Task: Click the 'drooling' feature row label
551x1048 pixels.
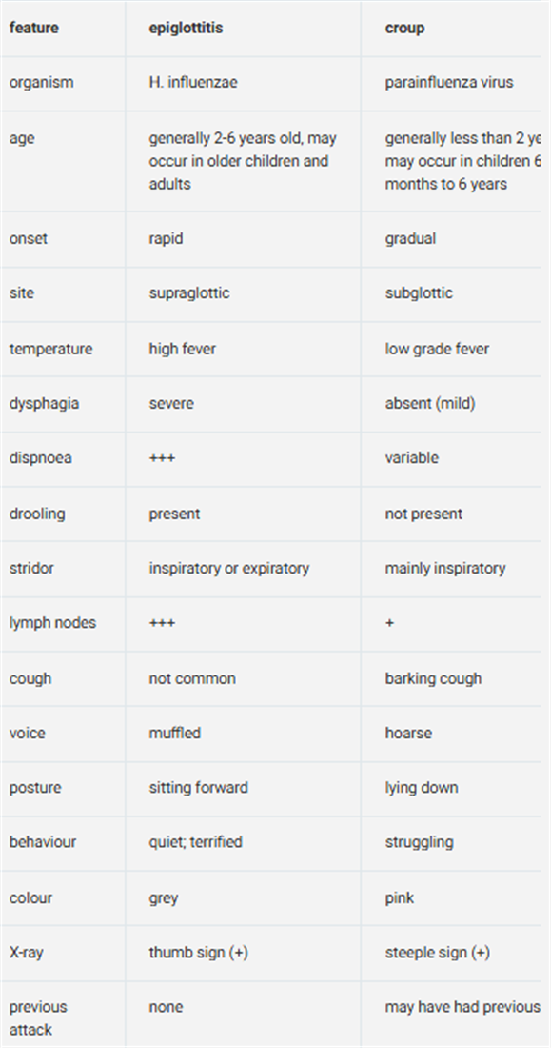Action: pos(37,514)
